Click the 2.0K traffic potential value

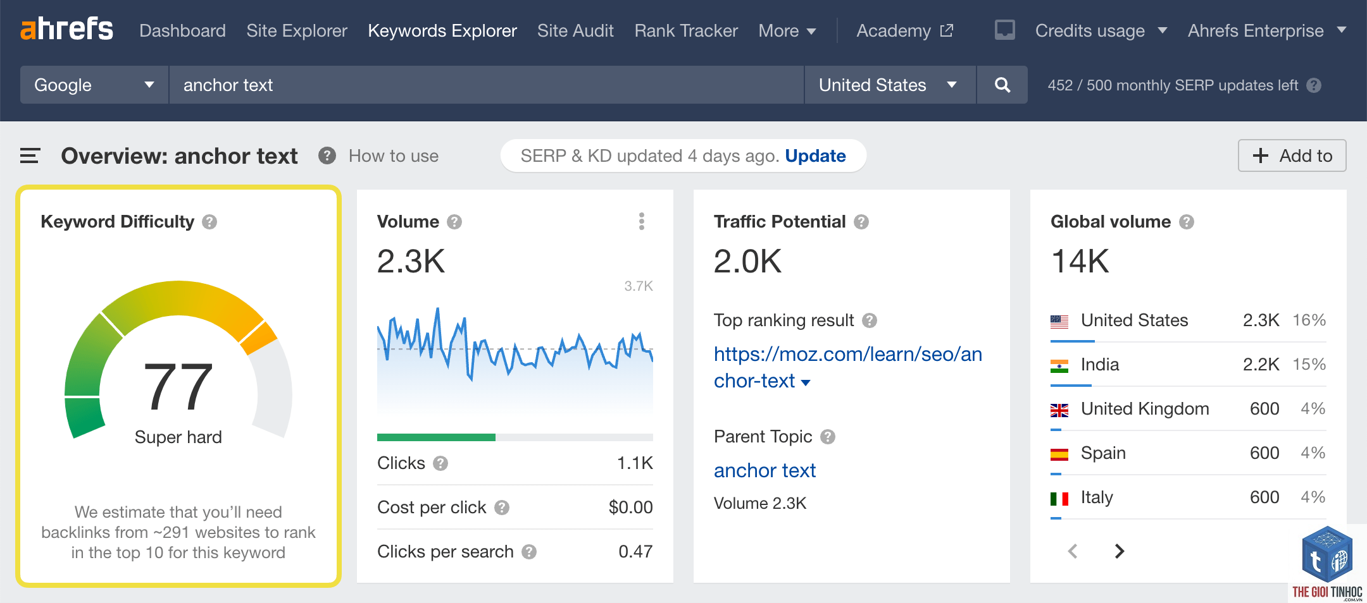[x=747, y=261]
